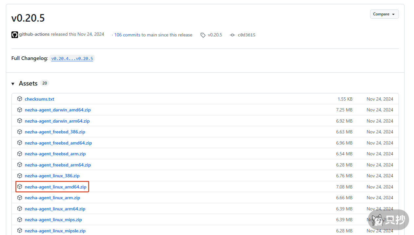Image resolution: width=414 pixels, height=235 pixels.
Task: Click the checksums.txt date Nov 24, 2024
Action: [380, 99]
